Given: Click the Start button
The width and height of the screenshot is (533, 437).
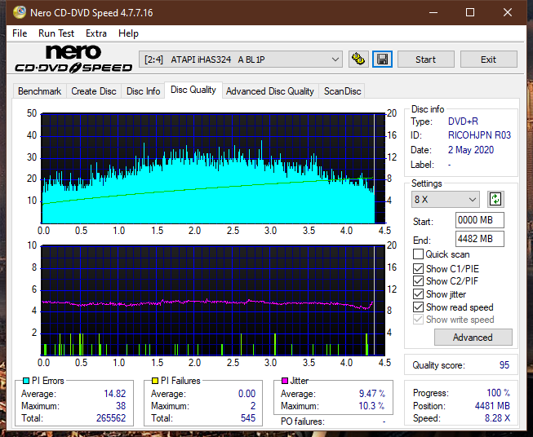Looking at the screenshot, I should tap(425, 60).
